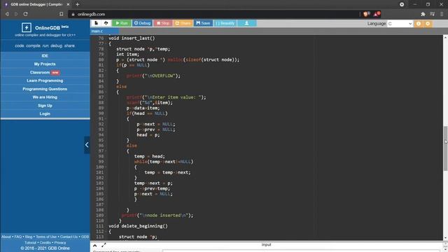Share the code
The height and width of the screenshot is (252, 448).
(183, 23)
